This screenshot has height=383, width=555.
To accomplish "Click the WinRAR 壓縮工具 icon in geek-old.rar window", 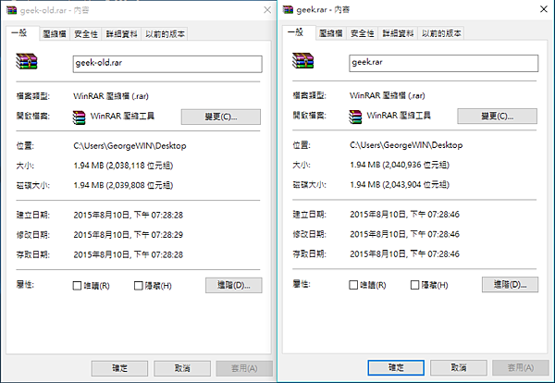I will [80, 117].
